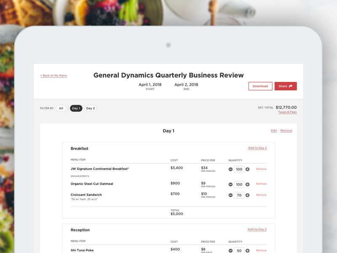Filter menu by Day 1

76,108
